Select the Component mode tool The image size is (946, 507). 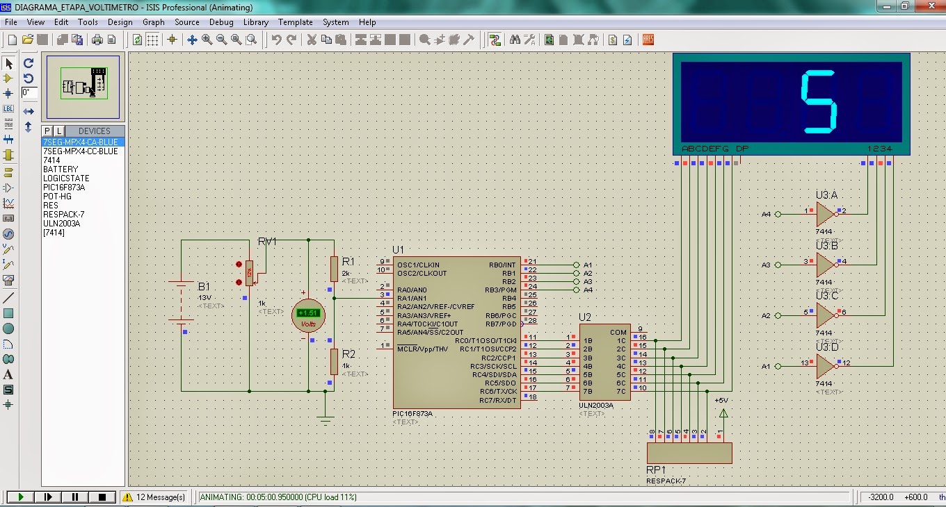[x=8, y=78]
